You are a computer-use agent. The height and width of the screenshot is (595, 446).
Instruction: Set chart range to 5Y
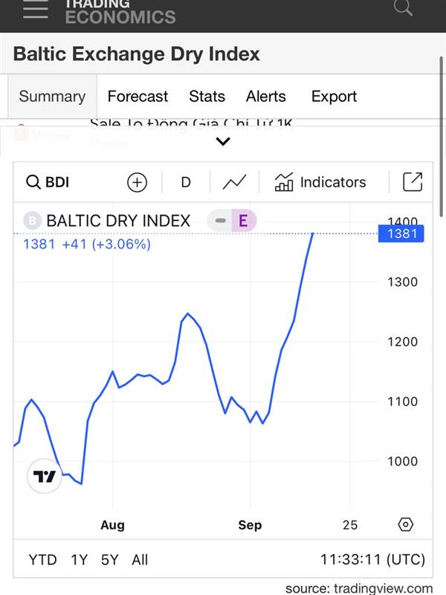coord(109,560)
